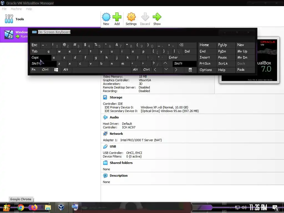This screenshot has height=213, width=284.
Task: Click the Nav key on keyboard
Action: pos(245,45)
